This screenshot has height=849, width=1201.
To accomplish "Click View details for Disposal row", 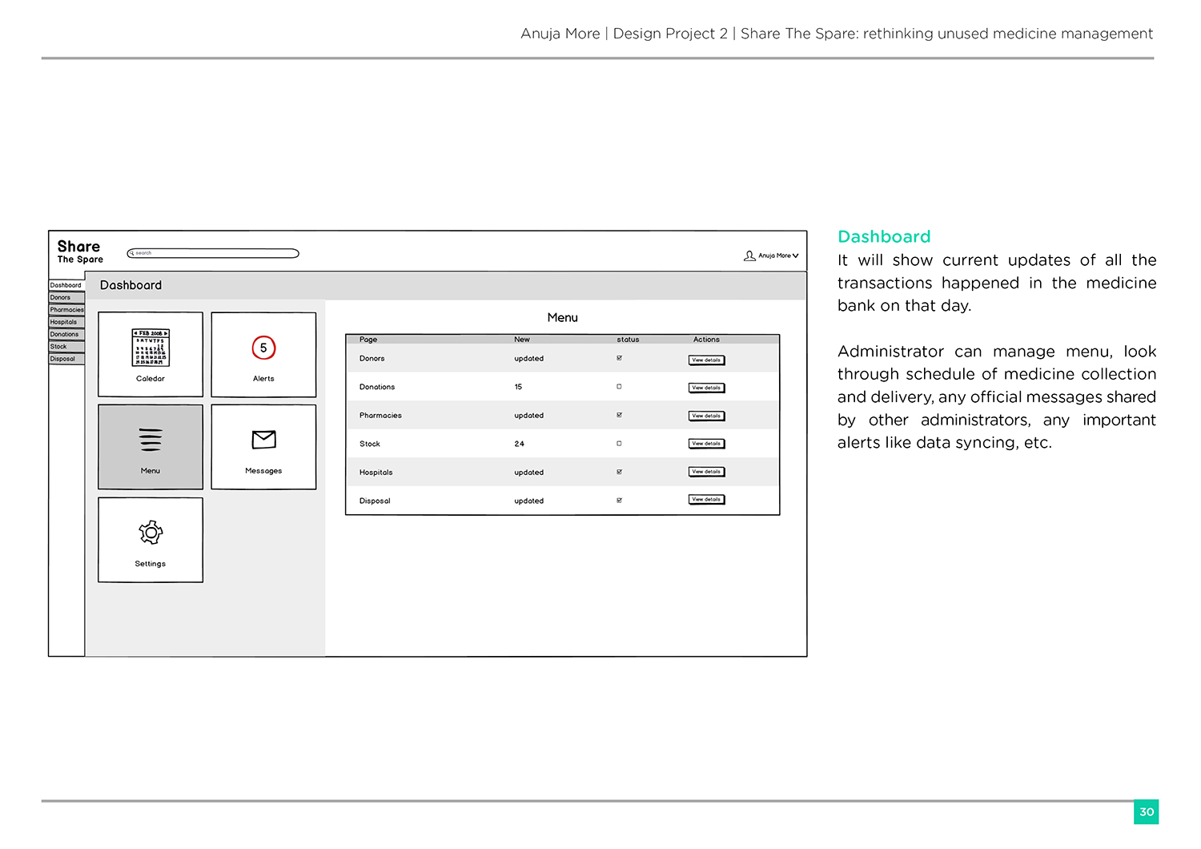I will click(706, 500).
